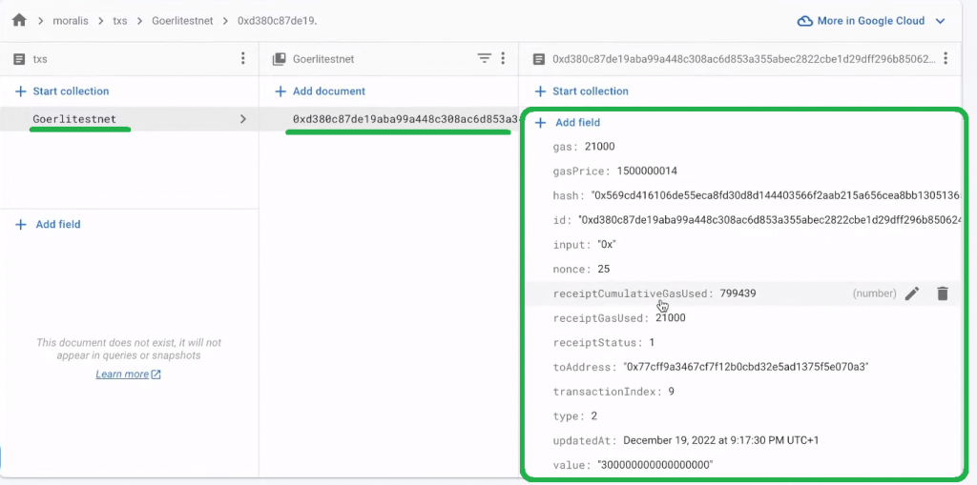This screenshot has width=977, height=485.
Task: Click the More in Google Cloud cloud icon
Action: point(805,21)
